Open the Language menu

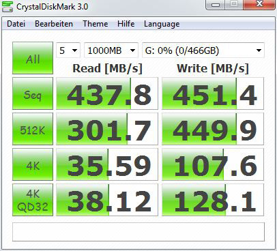(x=162, y=24)
